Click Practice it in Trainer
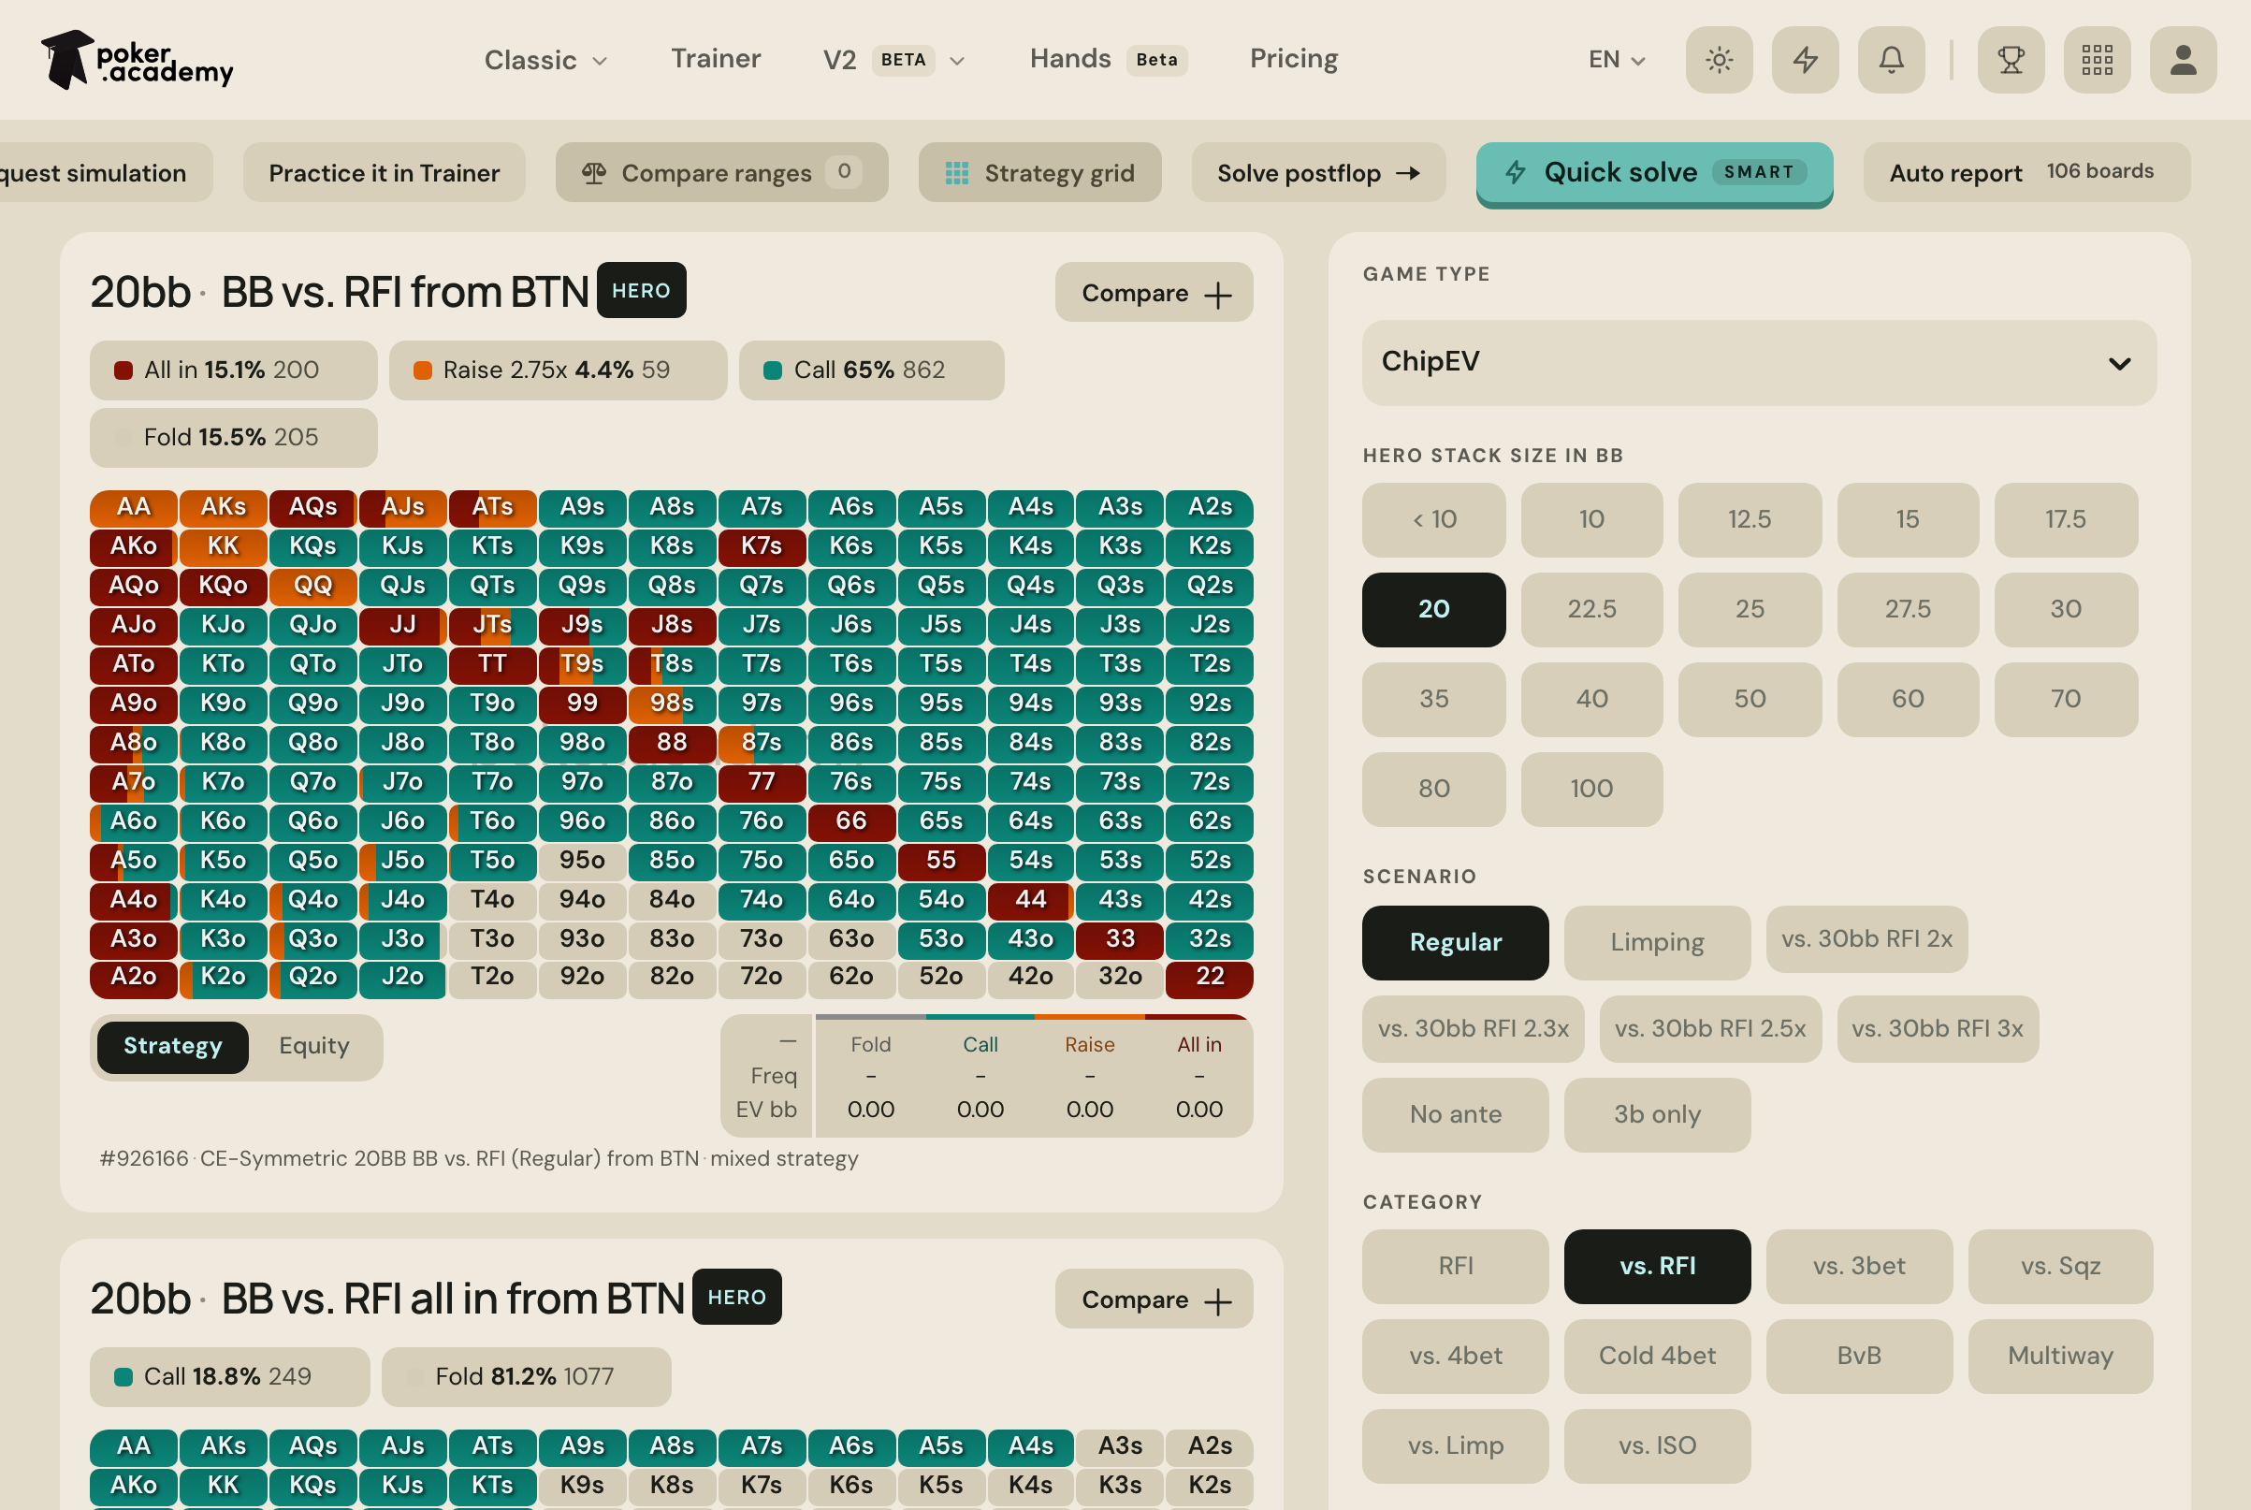The width and height of the screenshot is (2251, 1510). (x=385, y=172)
